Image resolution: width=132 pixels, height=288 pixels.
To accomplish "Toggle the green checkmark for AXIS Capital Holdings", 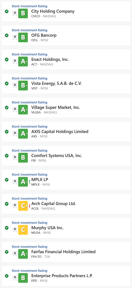I will tap(6, 131).
